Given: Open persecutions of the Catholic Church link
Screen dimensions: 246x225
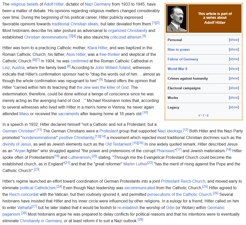Looking at the screenshot, I should 180,194.
